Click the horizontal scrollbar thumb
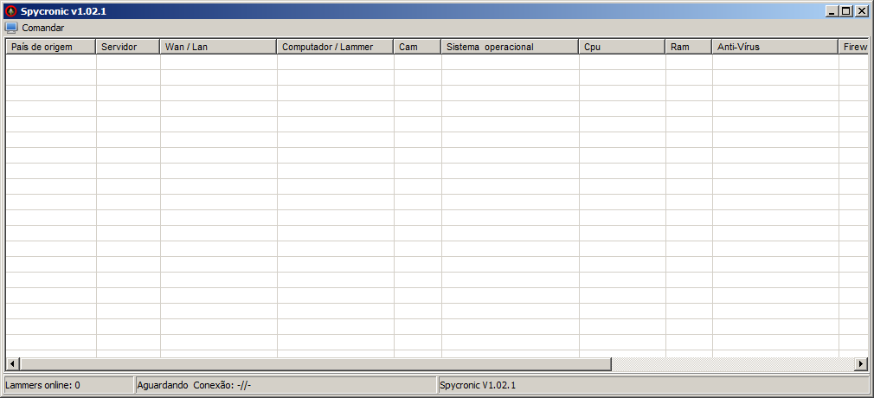The width and height of the screenshot is (874, 398). pos(315,364)
